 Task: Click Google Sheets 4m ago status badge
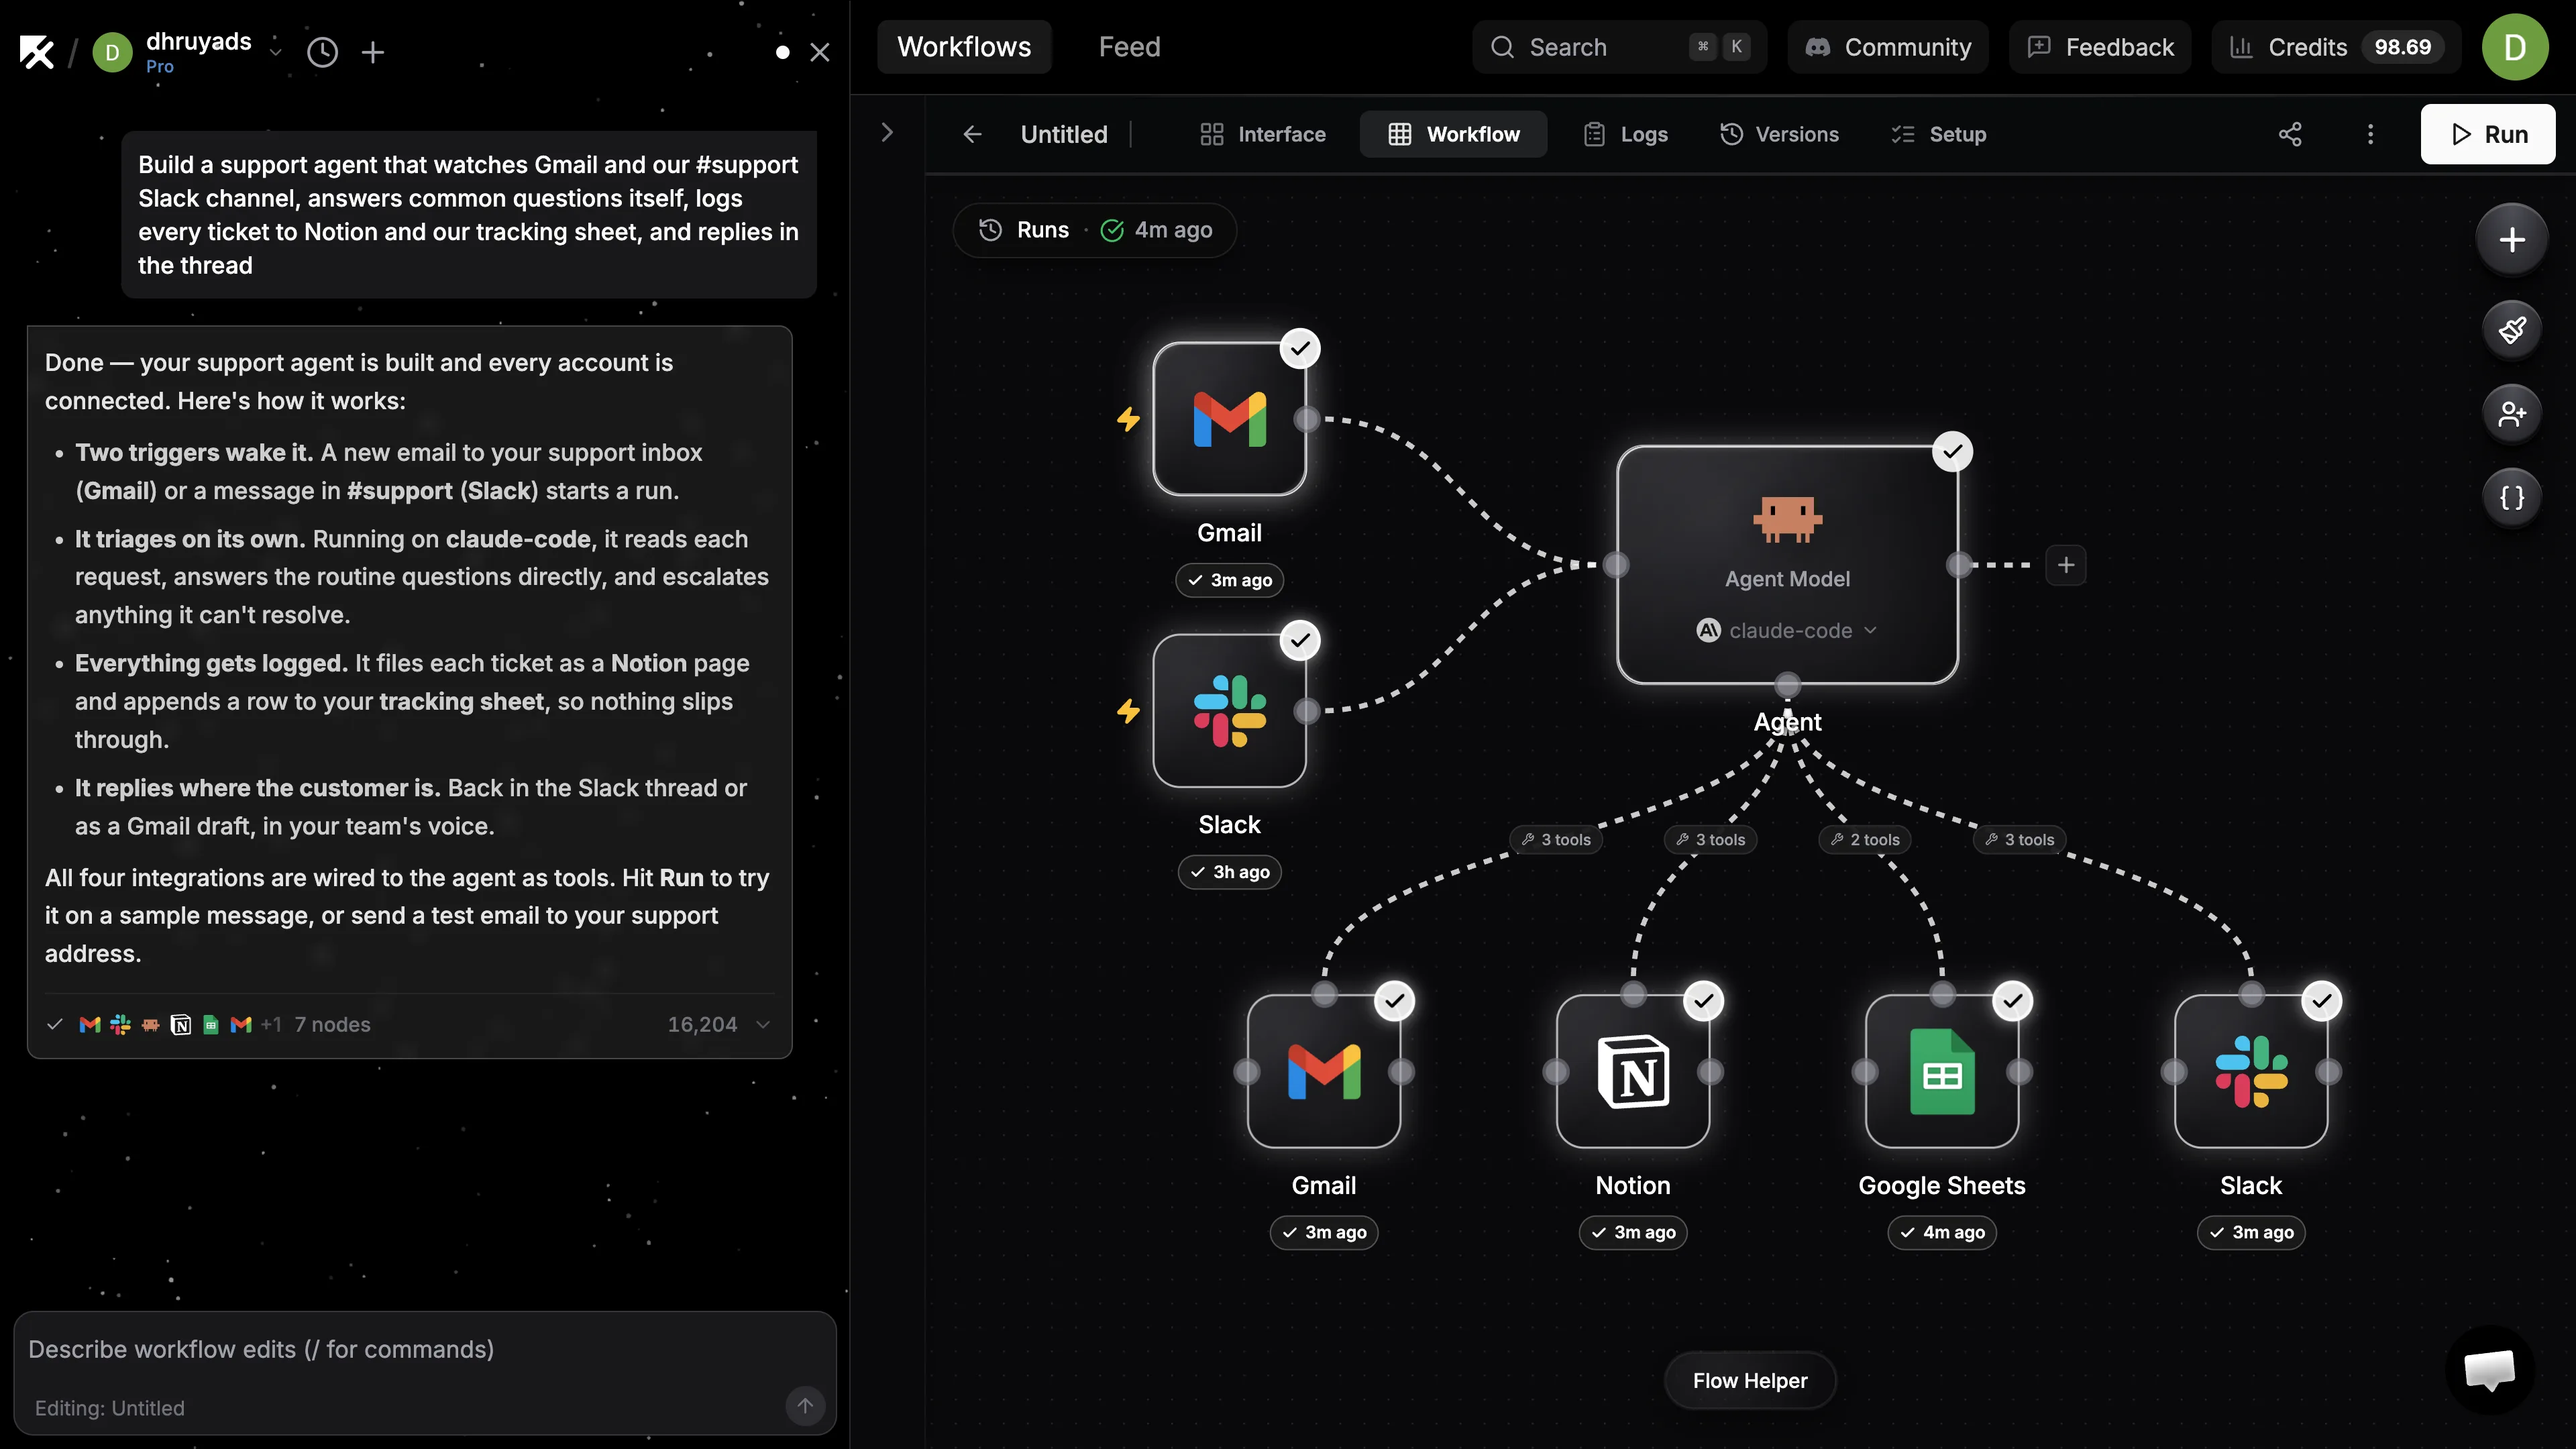(x=1942, y=1232)
